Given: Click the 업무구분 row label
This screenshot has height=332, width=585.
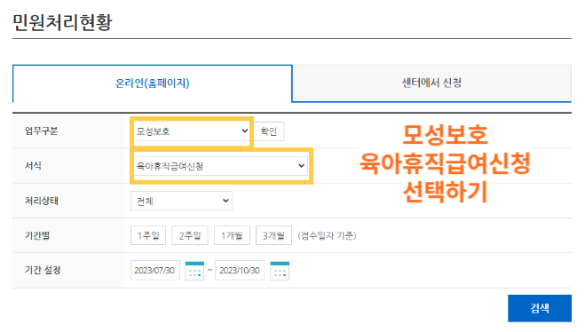Looking at the screenshot, I should click(42, 130).
